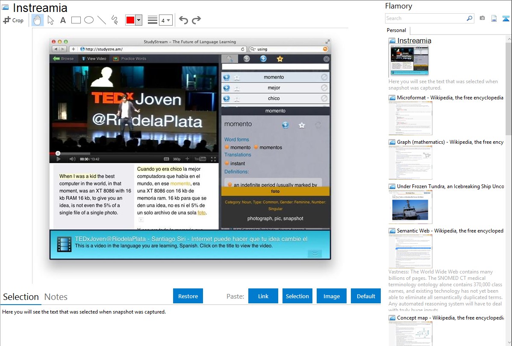The height and width of the screenshot is (346, 512).
Task: Open the Under Frozen Tundra snapshot thumbnail
Action: 410,207
